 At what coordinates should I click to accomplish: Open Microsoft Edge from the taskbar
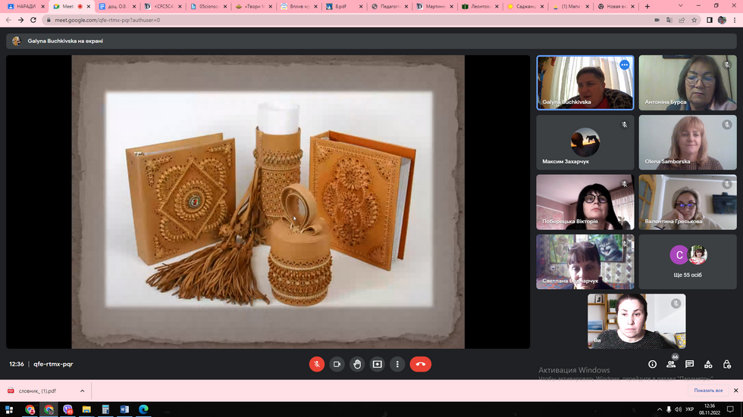(143, 409)
